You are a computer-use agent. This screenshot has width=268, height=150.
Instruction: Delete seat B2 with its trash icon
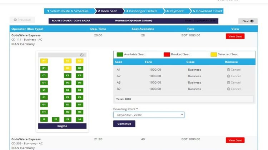pos(228,89)
